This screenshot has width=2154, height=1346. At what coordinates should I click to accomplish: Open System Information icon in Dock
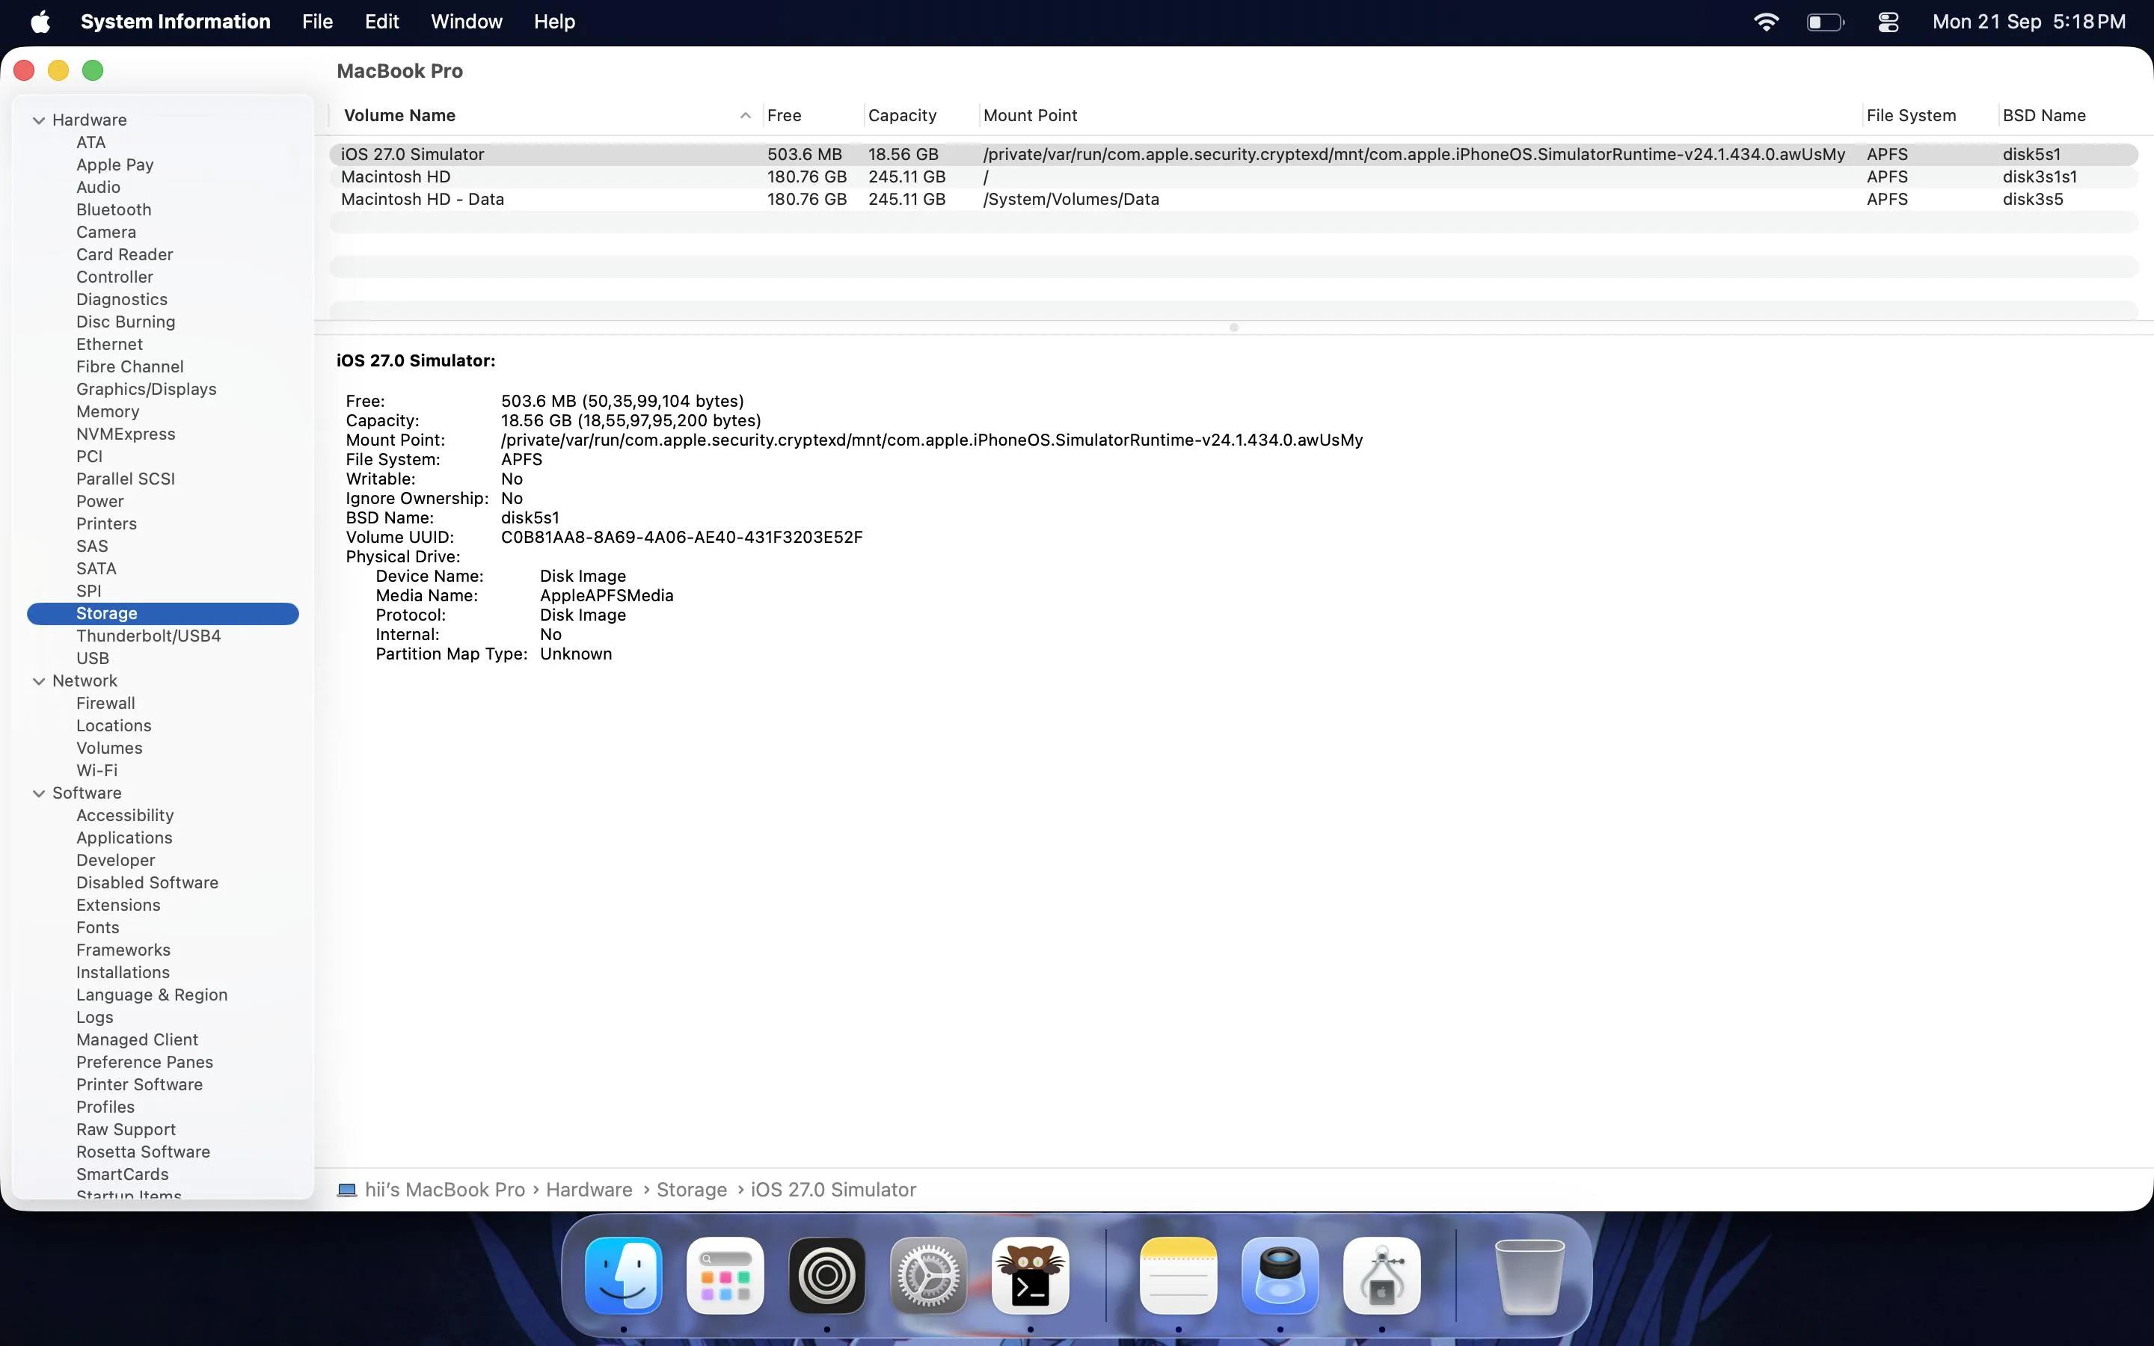click(1381, 1275)
